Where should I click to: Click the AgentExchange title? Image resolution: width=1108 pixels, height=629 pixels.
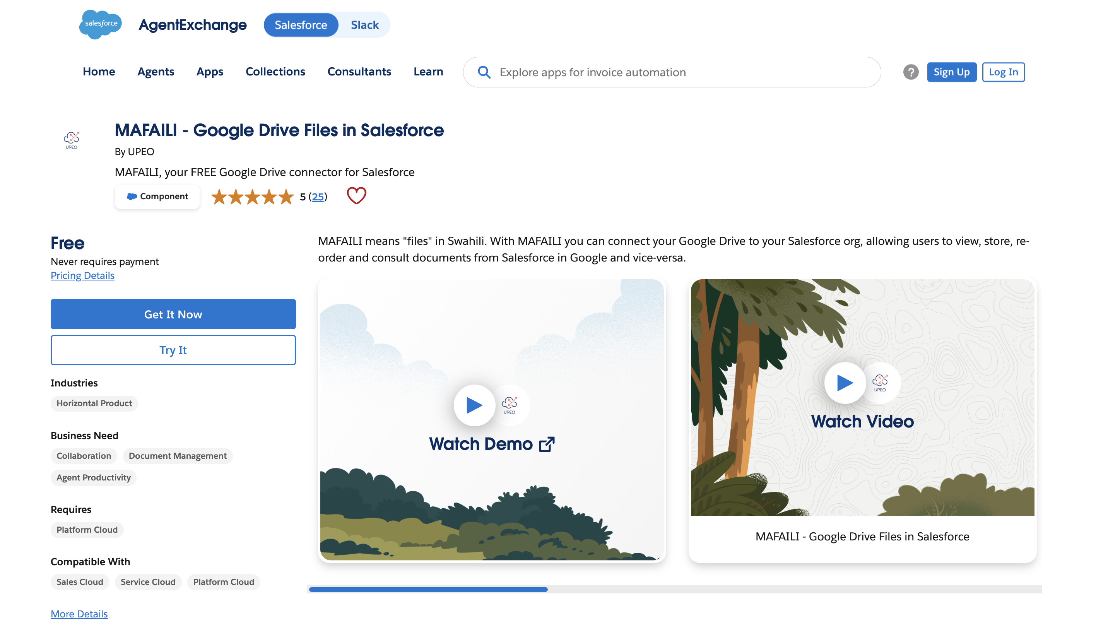(193, 25)
